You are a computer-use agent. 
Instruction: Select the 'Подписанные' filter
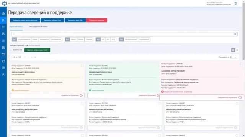(144, 40)
